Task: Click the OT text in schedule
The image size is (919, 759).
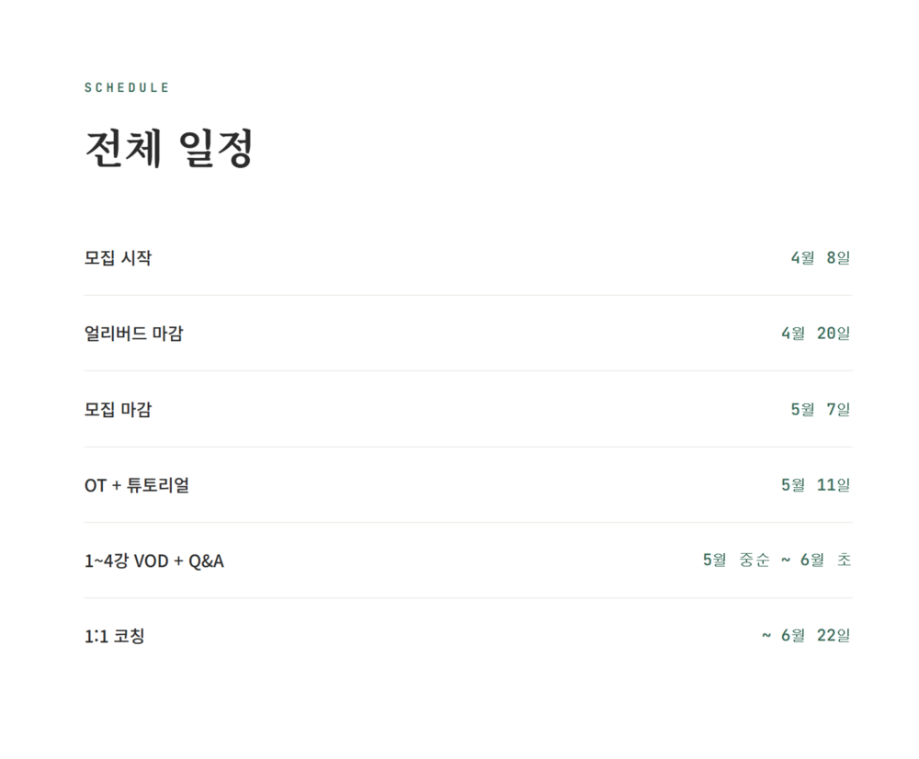Action: click(96, 485)
